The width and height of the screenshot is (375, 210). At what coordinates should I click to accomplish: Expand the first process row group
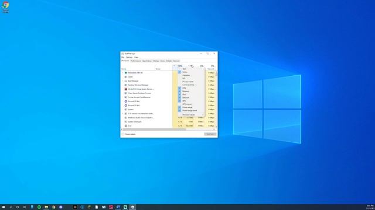coord(122,73)
